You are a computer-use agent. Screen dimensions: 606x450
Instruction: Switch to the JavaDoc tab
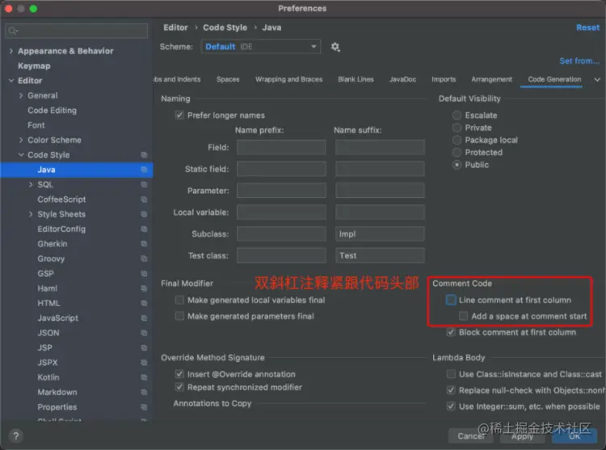[x=402, y=79]
